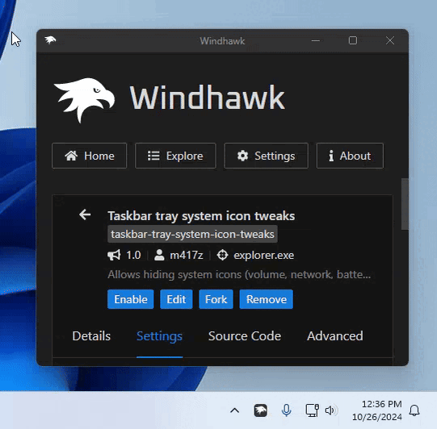Switch to the Advanced tab
This screenshot has height=429, width=437.
point(334,336)
